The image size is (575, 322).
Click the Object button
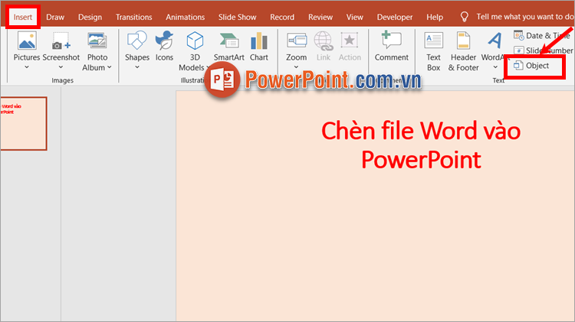pyautogui.click(x=531, y=66)
